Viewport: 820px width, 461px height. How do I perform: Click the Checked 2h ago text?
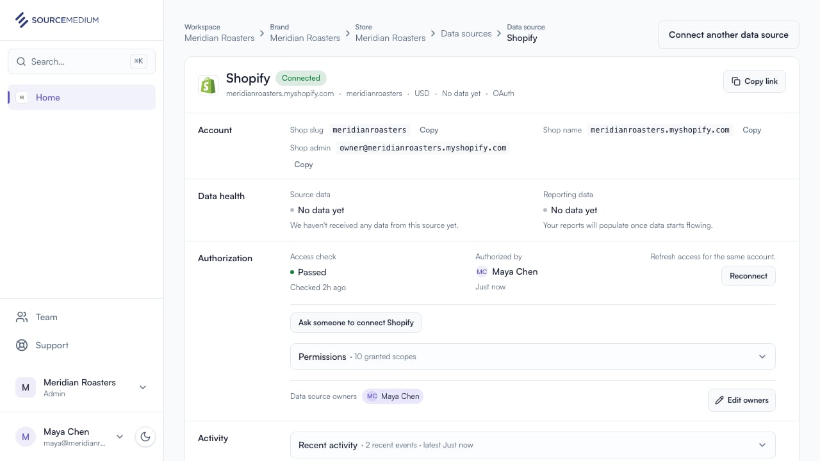click(318, 287)
